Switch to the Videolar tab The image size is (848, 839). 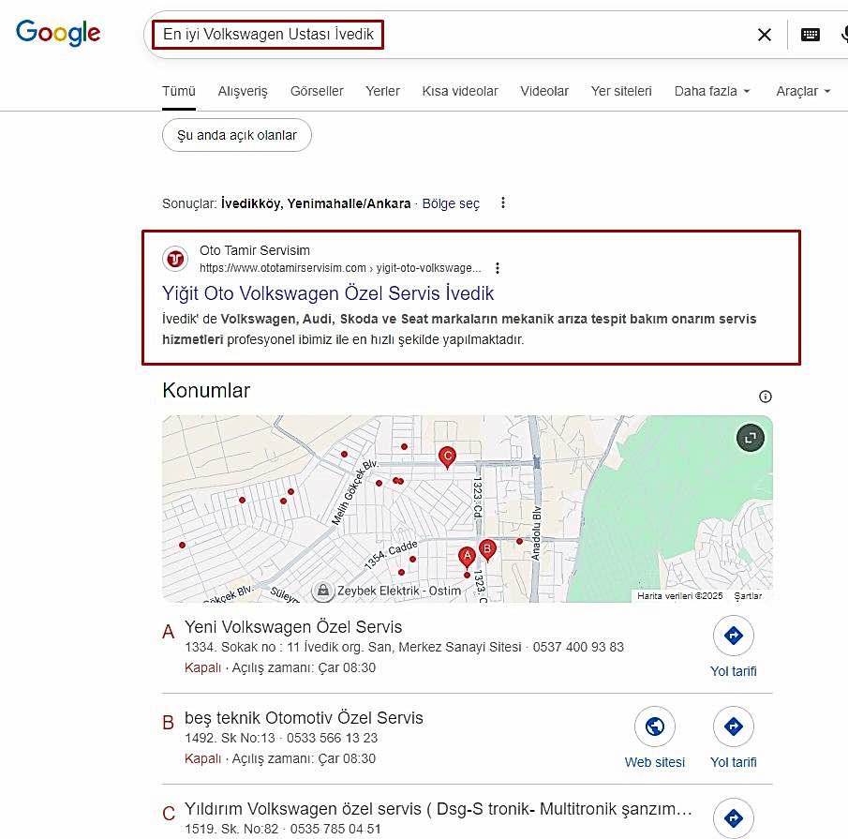tap(544, 91)
